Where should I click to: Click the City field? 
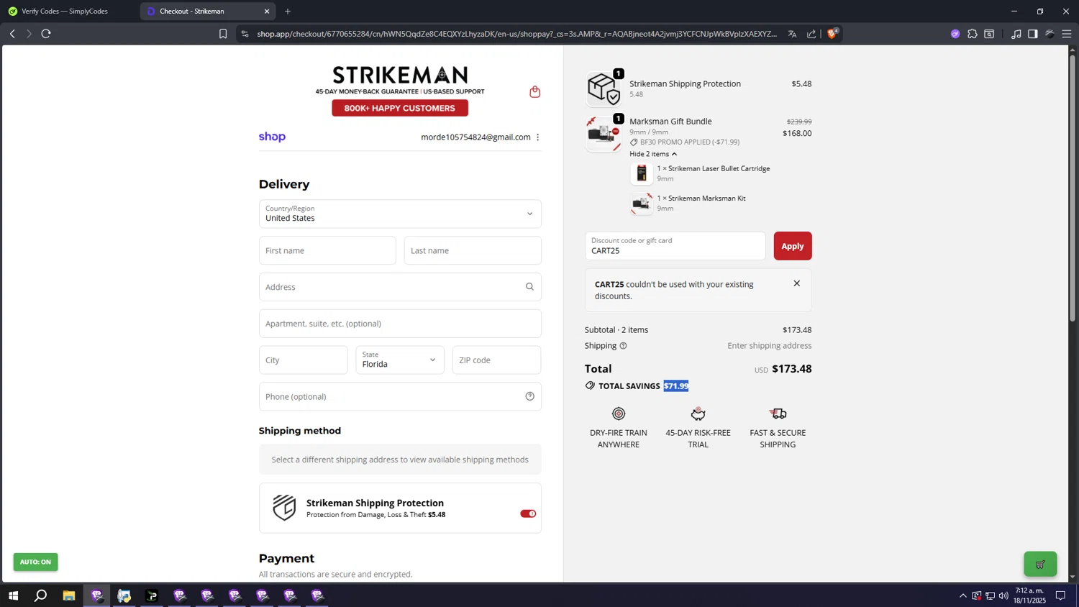pos(303,360)
